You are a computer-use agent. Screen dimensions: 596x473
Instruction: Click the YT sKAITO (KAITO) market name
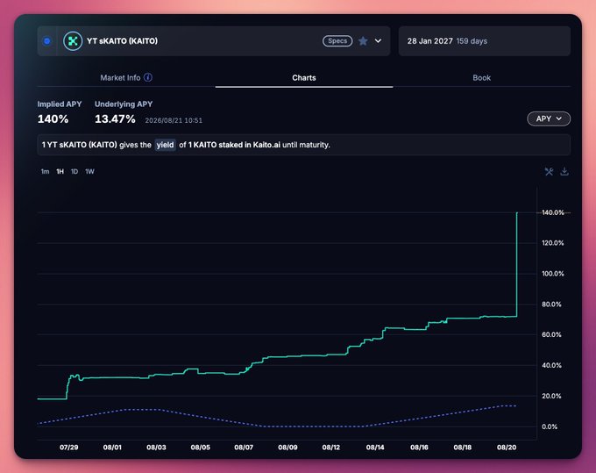click(122, 41)
